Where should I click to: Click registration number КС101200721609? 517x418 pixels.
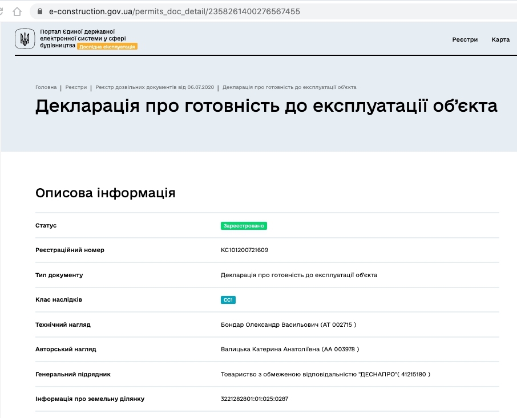click(x=244, y=250)
